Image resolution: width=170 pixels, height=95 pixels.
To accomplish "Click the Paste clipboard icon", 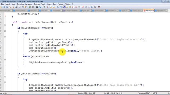I will coord(26,7).
